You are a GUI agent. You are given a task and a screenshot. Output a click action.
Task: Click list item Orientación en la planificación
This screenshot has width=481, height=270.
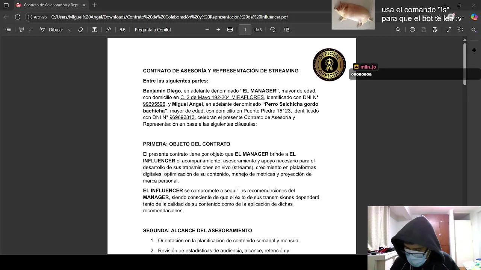point(229,241)
